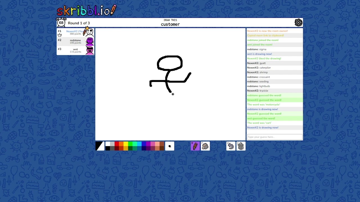Click the alarm clock timer icon
This screenshot has width=360, height=202.
tap(61, 22)
